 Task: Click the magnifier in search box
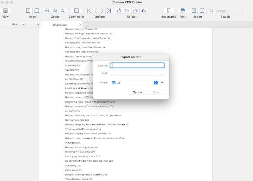coord(211,11)
